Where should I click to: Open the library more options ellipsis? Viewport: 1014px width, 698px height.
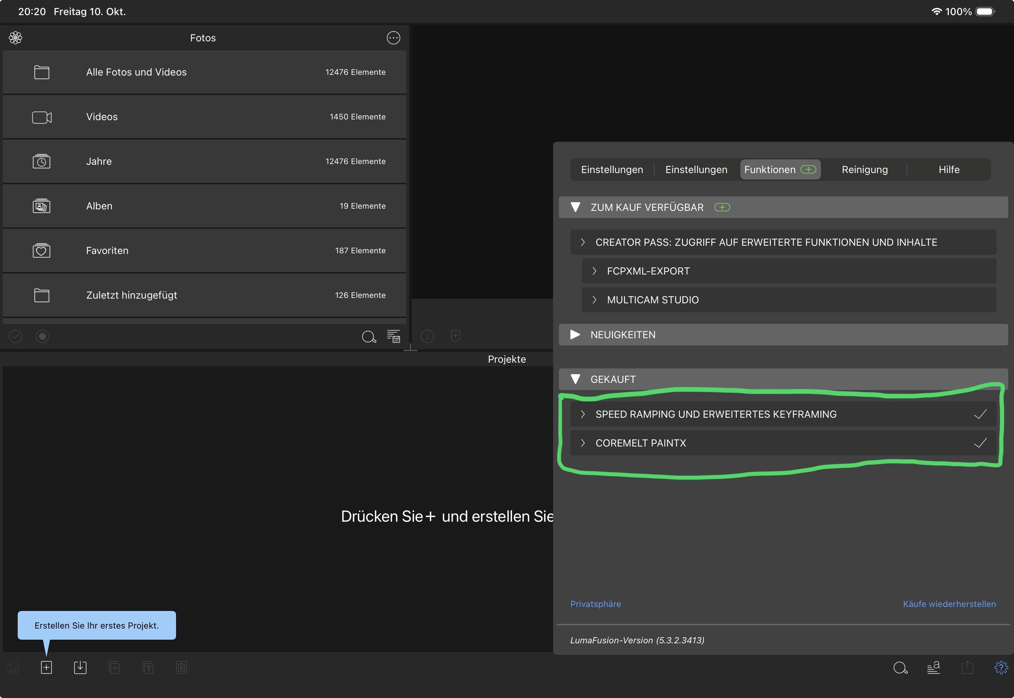click(393, 38)
